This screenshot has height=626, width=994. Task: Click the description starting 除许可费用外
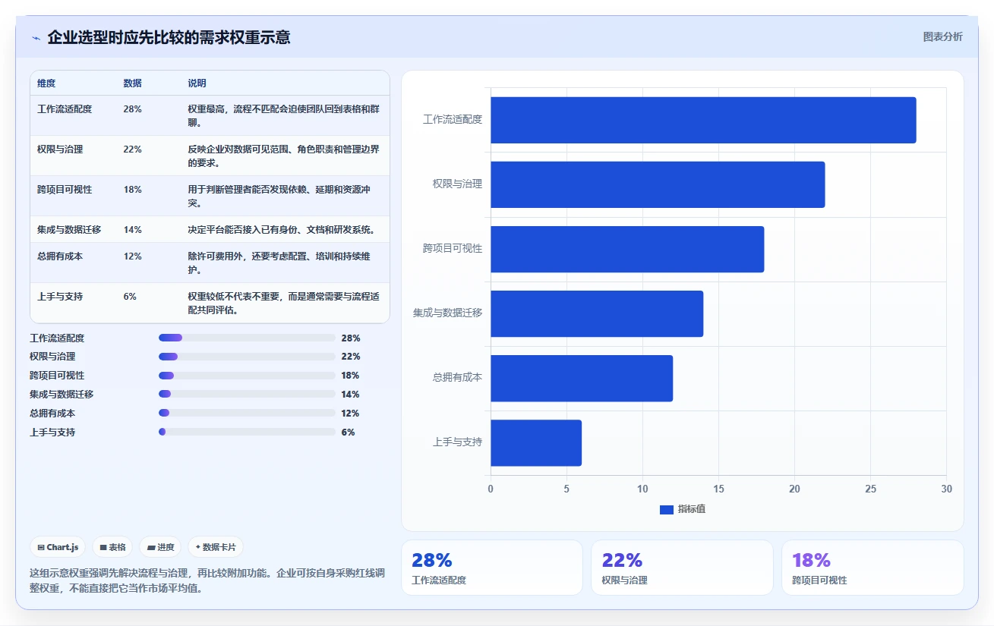[x=279, y=263]
